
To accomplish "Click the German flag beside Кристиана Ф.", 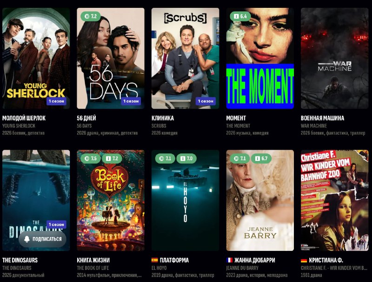I will pos(304,261).
